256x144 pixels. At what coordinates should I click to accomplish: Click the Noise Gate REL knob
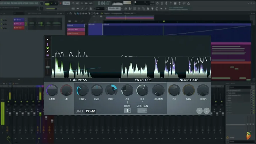[174, 90]
